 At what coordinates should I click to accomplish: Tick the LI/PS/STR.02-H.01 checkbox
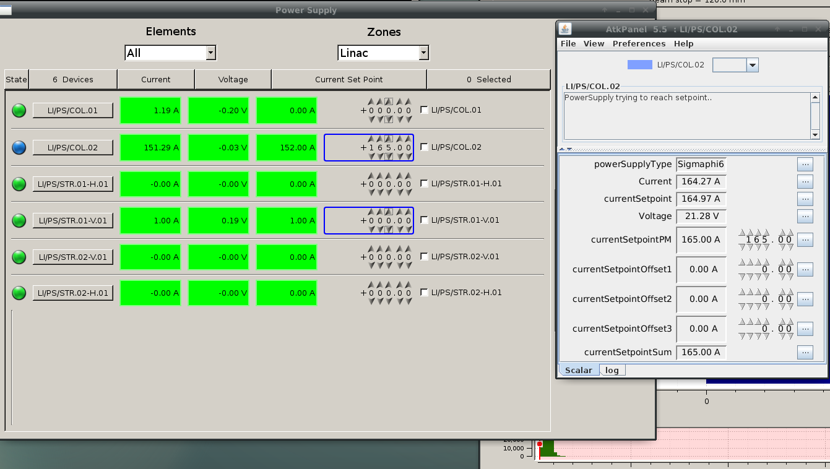coord(424,293)
